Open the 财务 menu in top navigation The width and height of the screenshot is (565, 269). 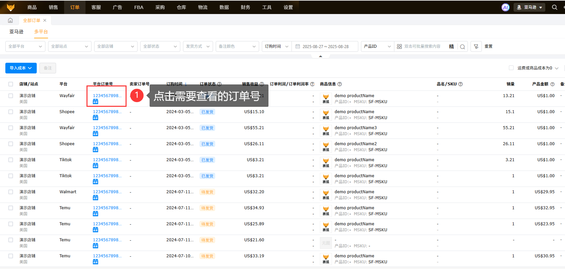click(245, 7)
